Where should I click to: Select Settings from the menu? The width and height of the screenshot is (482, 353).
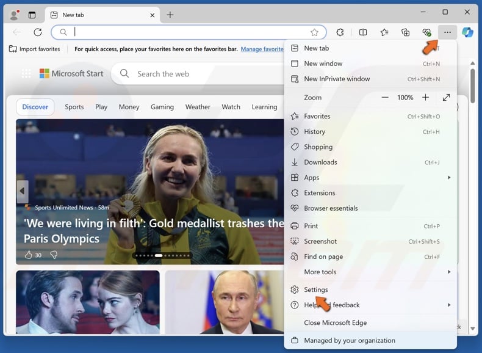[316, 289]
